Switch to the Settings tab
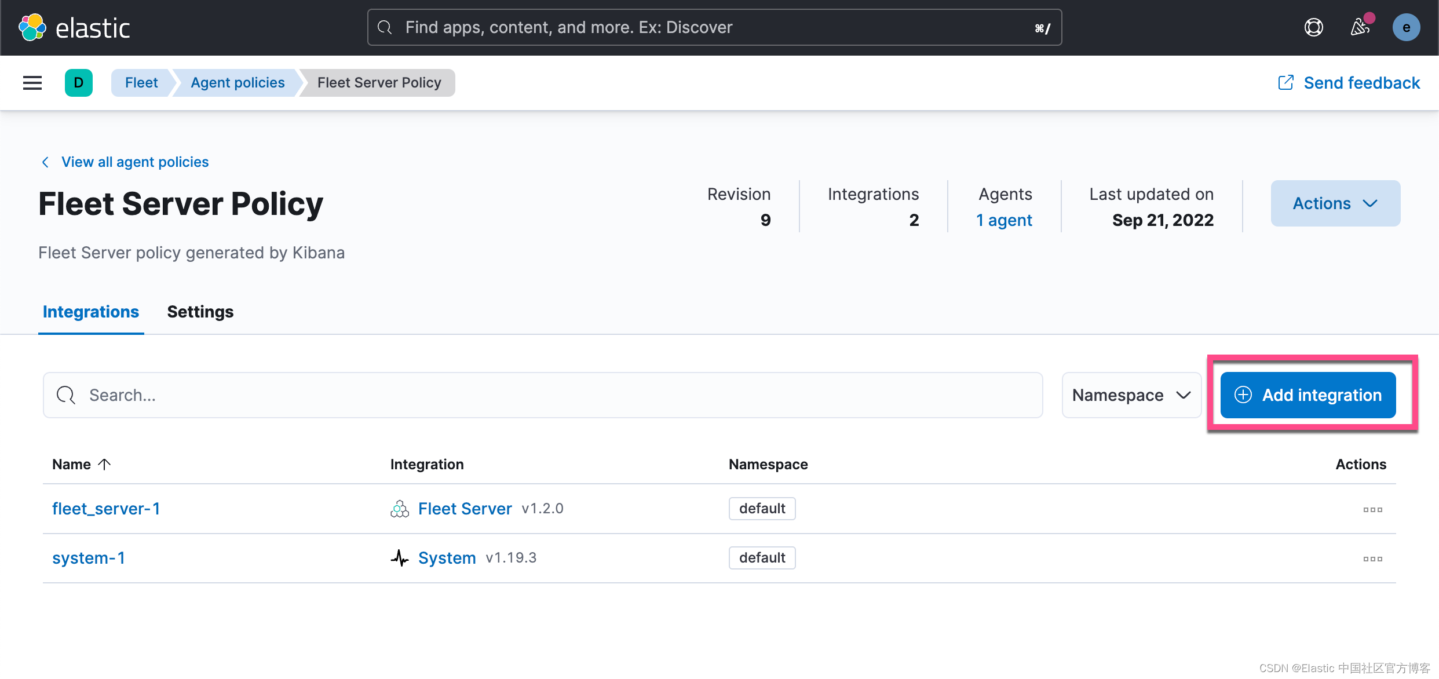 (x=200, y=312)
